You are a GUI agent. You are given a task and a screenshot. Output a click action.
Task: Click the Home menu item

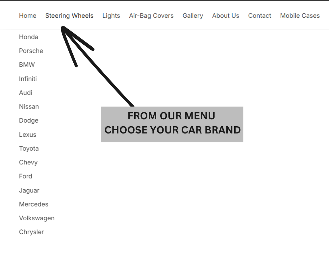click(x=28, y=15)
